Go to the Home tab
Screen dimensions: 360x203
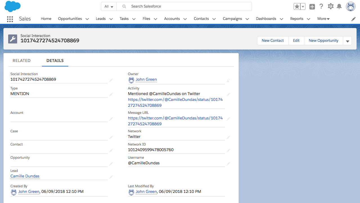[x=46, y=19]
